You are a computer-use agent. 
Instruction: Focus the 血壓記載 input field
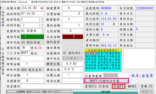73,75
